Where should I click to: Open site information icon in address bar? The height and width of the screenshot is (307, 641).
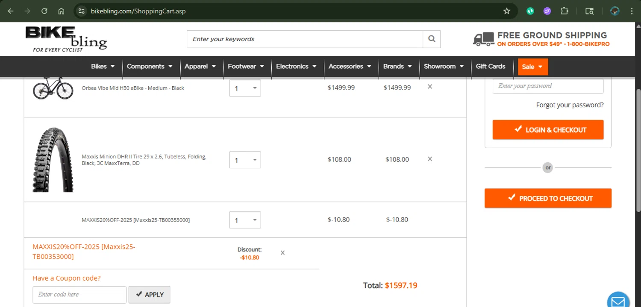coord(82,11)
